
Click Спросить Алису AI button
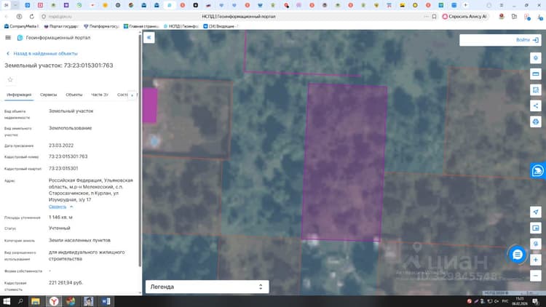(464, 16)
